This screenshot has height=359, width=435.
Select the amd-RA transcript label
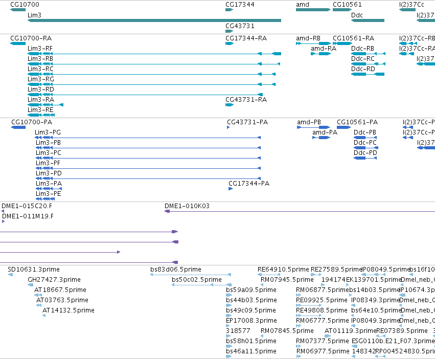click(x=324, y=48)
